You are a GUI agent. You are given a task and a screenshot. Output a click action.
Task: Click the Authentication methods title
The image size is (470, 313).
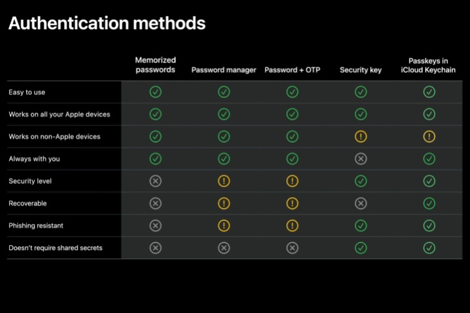click(x=107, y=24)
